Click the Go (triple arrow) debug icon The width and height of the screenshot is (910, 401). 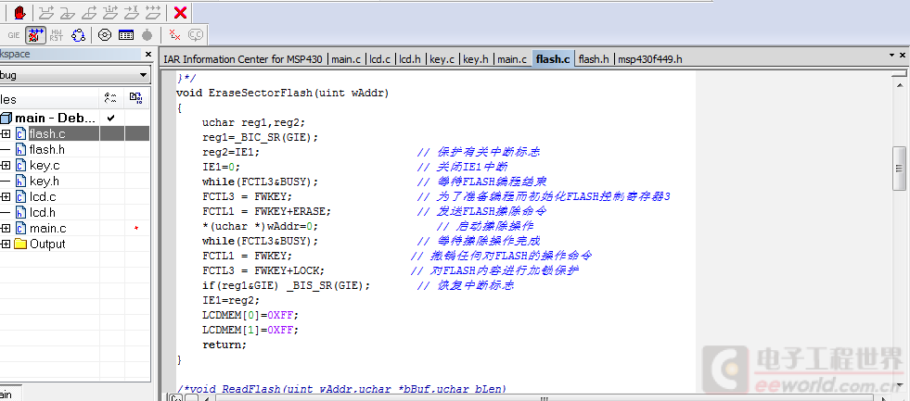tap(153, 12)
